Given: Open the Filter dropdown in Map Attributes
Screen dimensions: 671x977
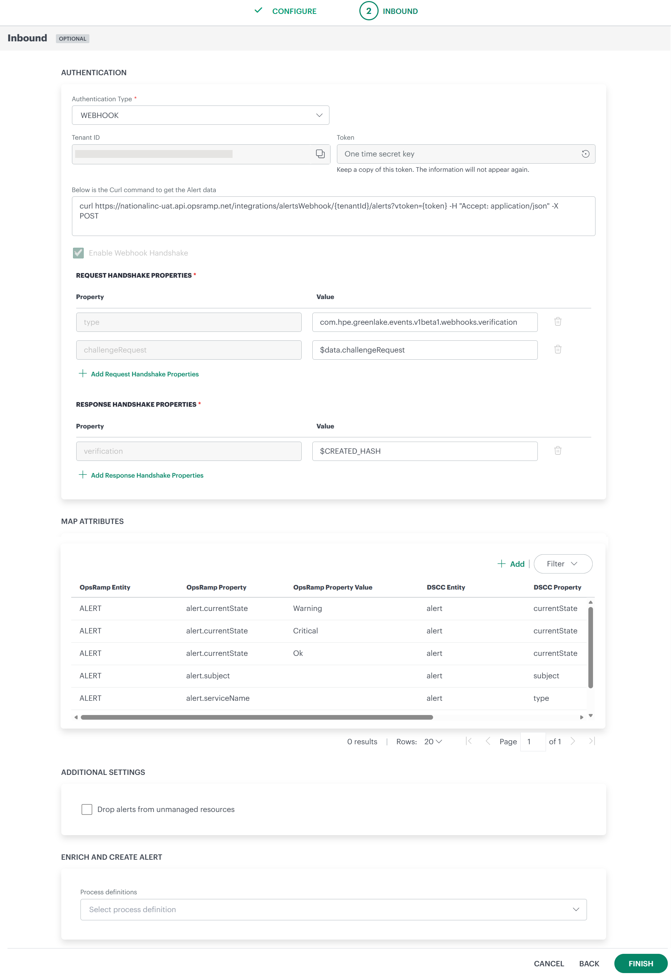Looking at the screenshot, I should (x=563, y=564).
